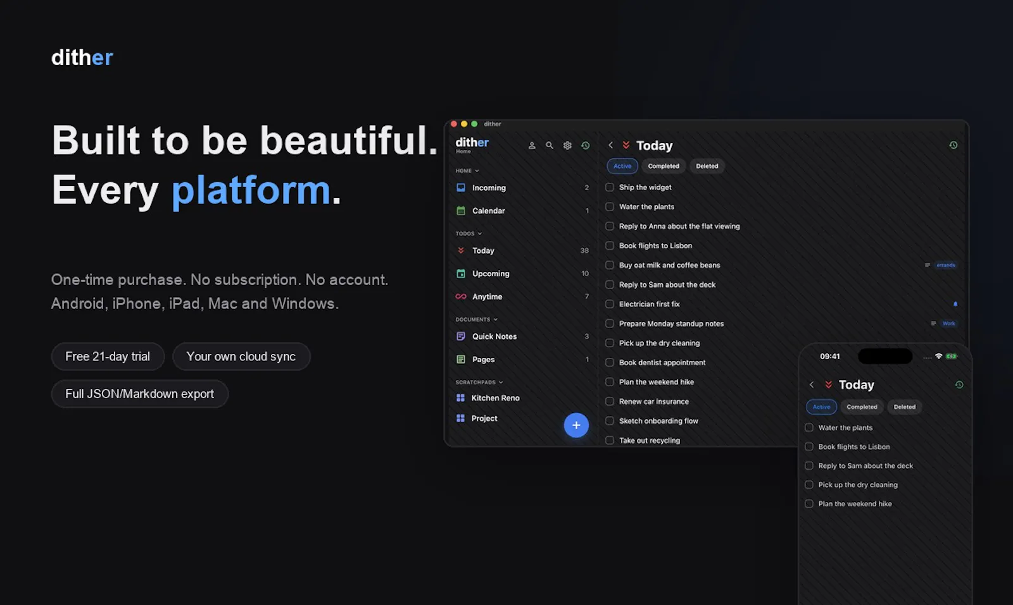Select Today list in sidebar

click(x=522, y=250)
